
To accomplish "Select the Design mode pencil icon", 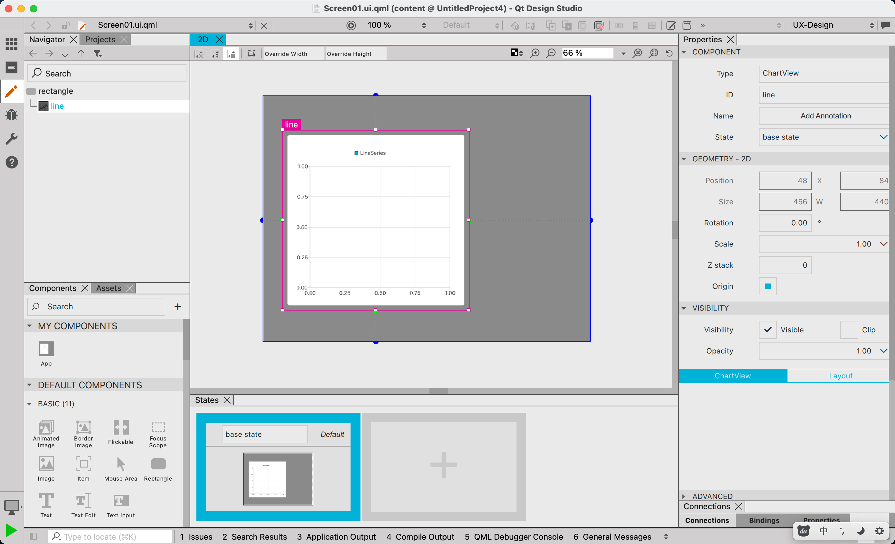I will tap(11, 91).
